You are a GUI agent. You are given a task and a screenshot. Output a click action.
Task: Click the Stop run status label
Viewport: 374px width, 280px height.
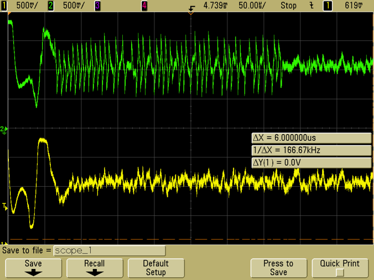(288, 6)
